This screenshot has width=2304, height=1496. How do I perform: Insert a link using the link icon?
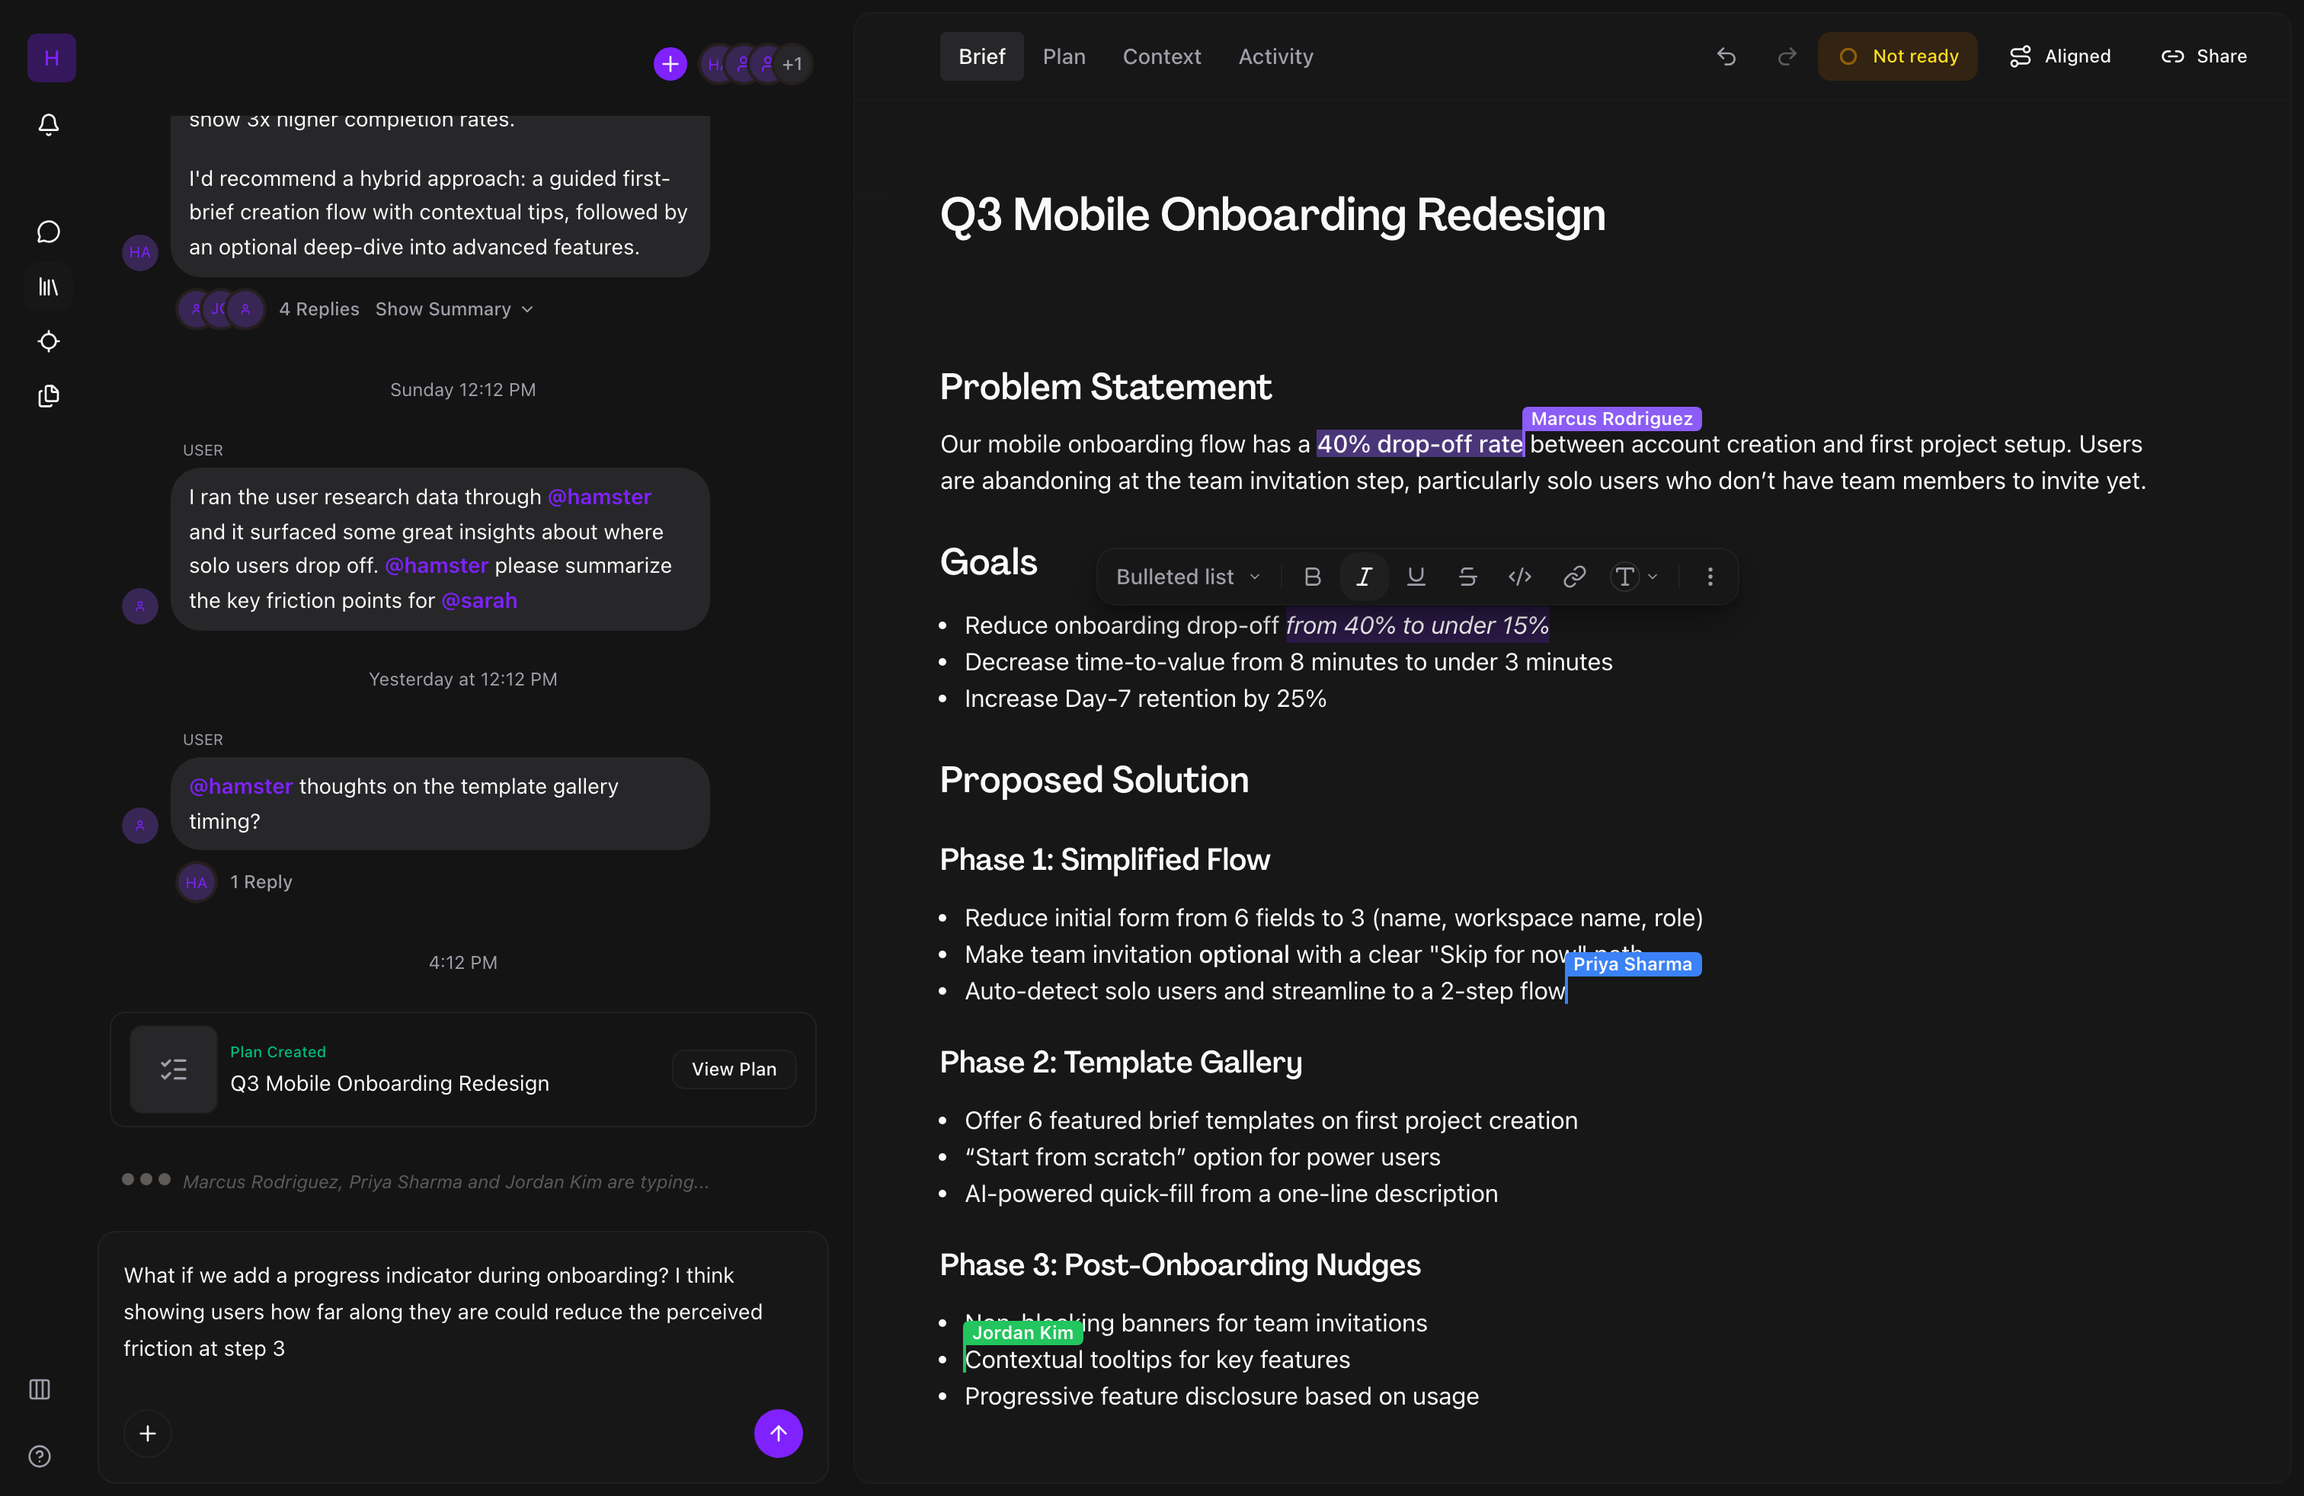(1574, 577)
